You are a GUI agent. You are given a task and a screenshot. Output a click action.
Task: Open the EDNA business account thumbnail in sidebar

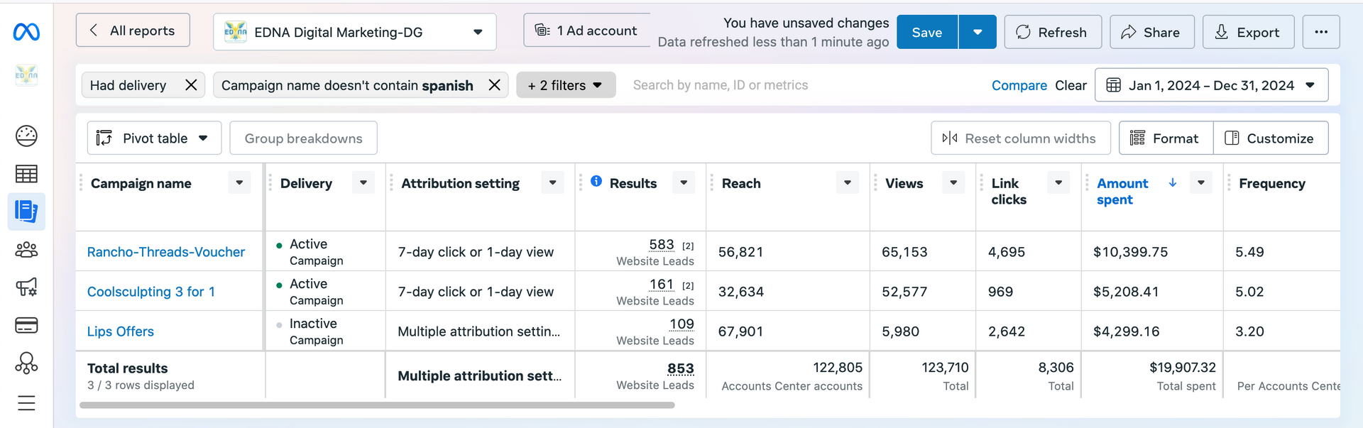coord(26,75)
